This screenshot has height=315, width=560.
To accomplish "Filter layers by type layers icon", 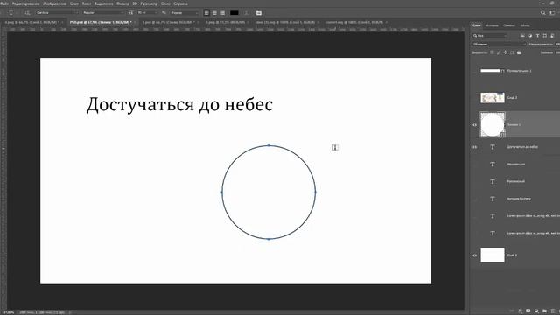I will tap(537, 36).
